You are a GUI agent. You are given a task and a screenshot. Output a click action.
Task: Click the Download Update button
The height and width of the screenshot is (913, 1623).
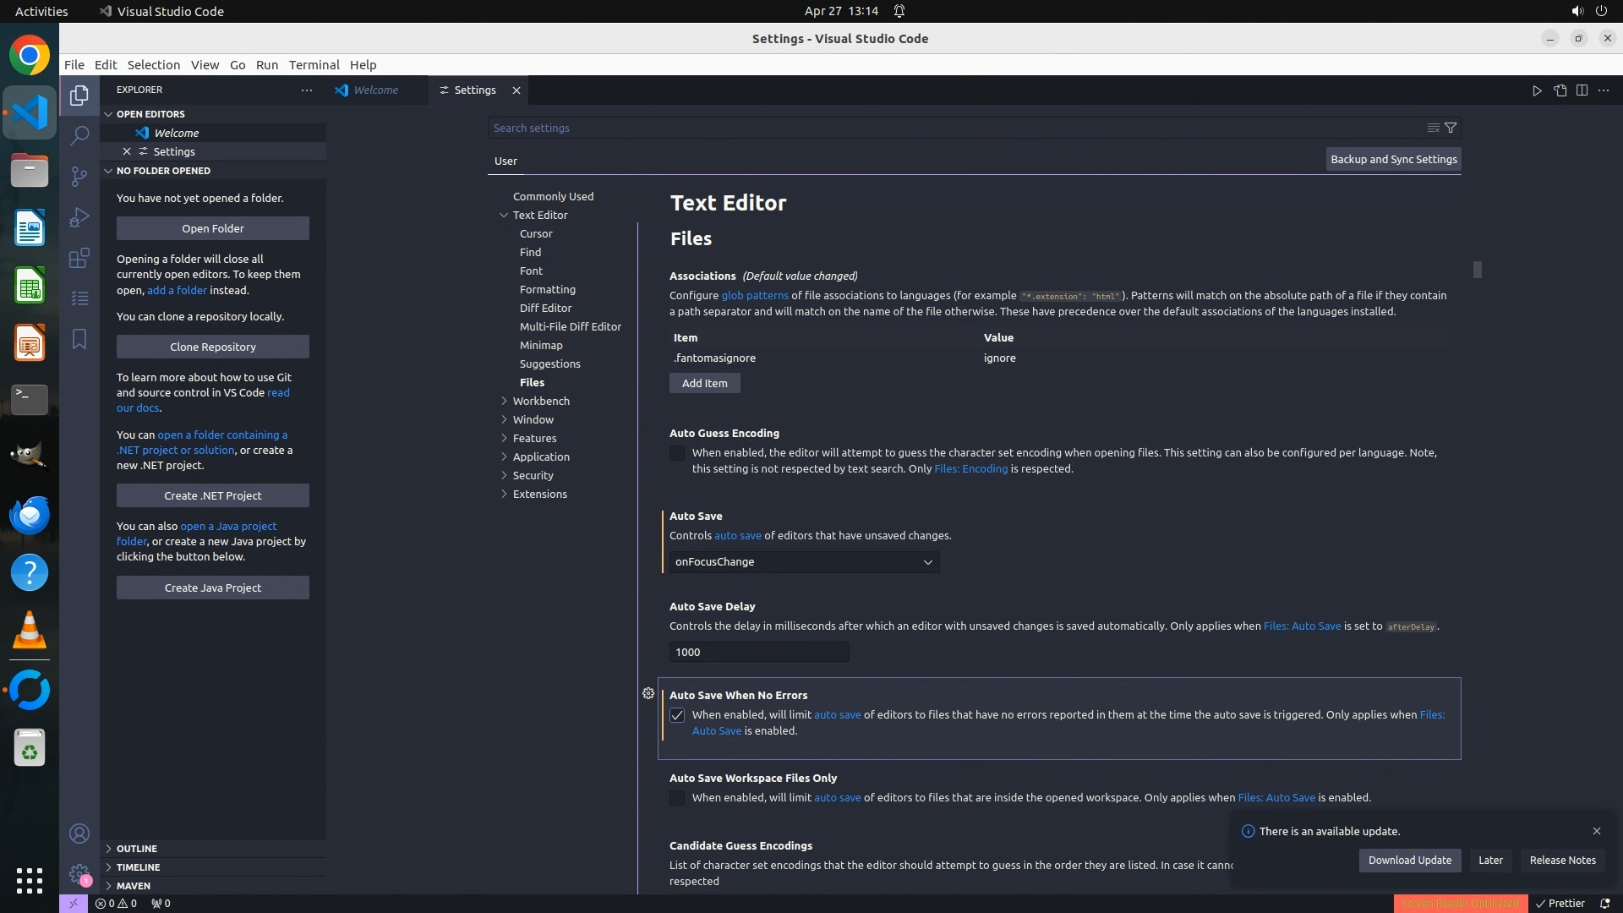click(1409, 861)
